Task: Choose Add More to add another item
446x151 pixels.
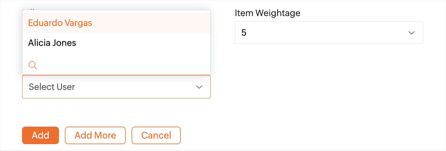Action: pos(95,135)
